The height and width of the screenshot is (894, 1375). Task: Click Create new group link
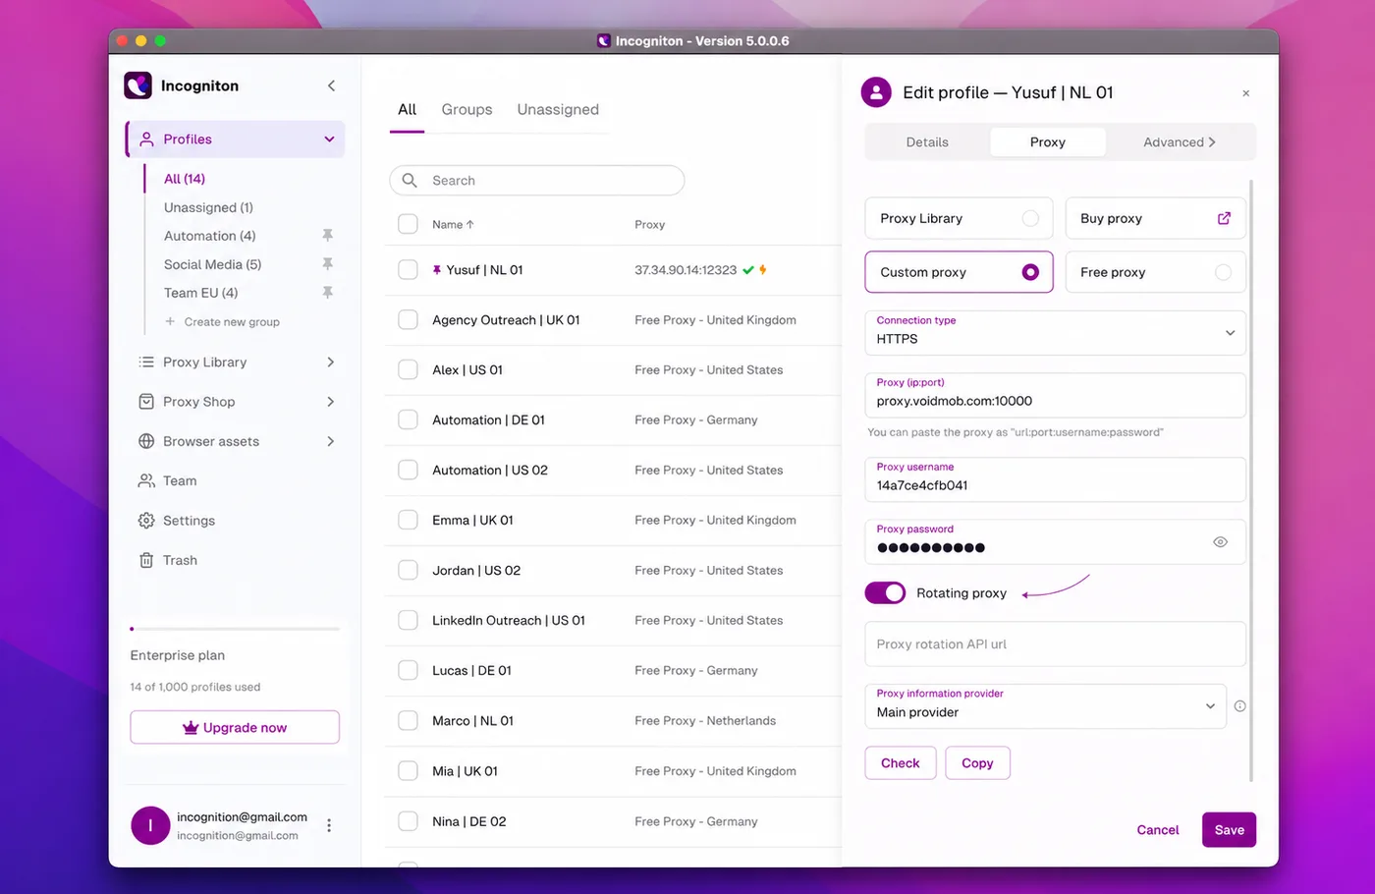pyautogui.click(x=232, y=322)
